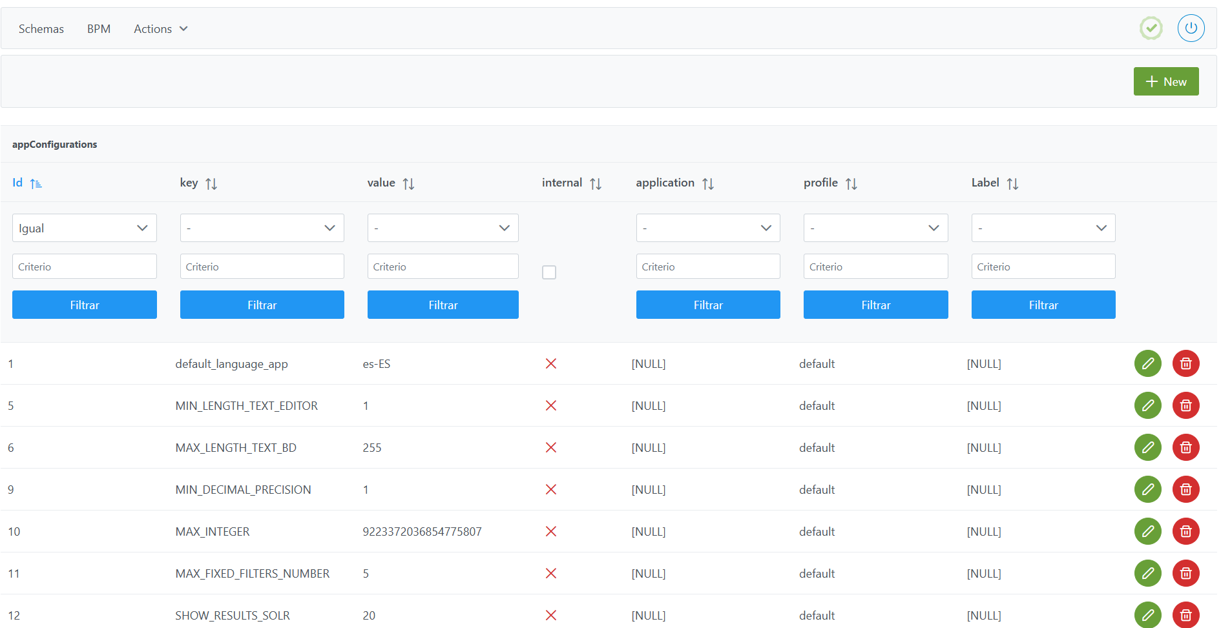1221x628 pixels.
Task: Open the Schemas menu
Action: click(41, 29)
